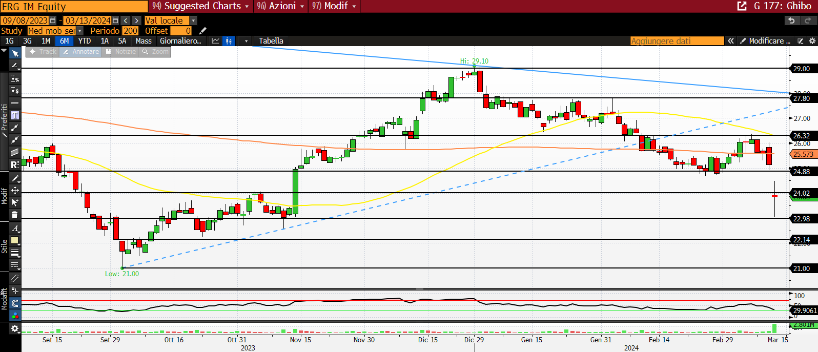Click the Hi: 29.10 high marker label
The width and height of the screenshot is (818, 352).
pyautogui.click(x=474, y=61)
